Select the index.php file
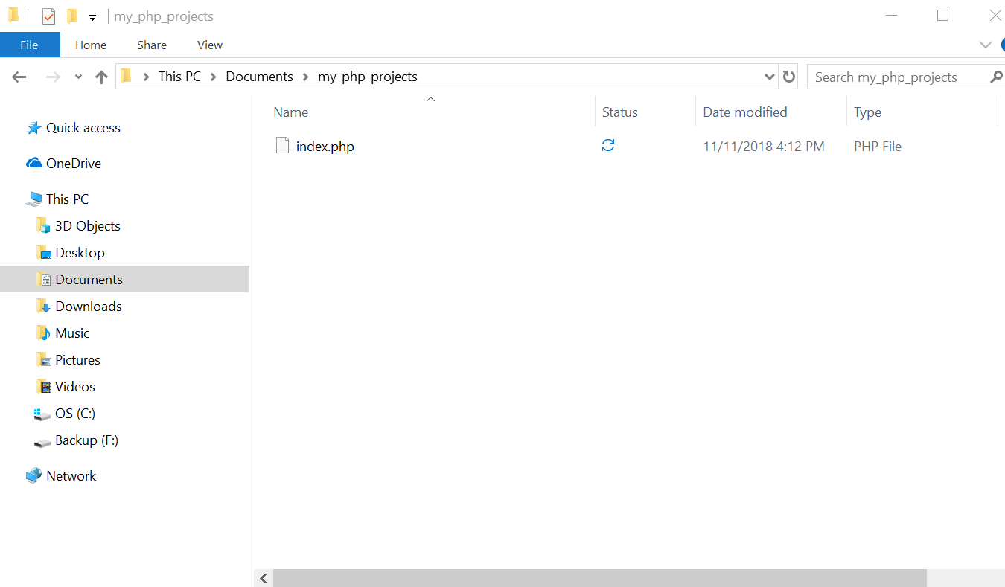1005x587 pixels. coord(325,146)
